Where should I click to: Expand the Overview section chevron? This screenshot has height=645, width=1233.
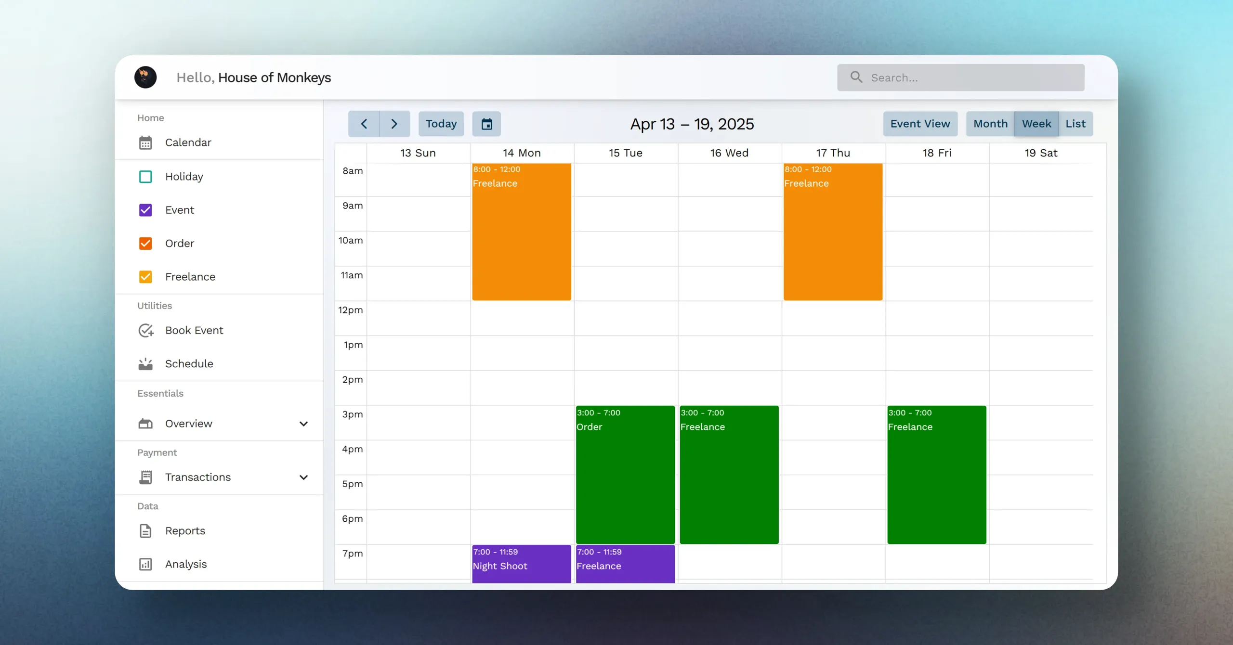click(x=303, y=424)
